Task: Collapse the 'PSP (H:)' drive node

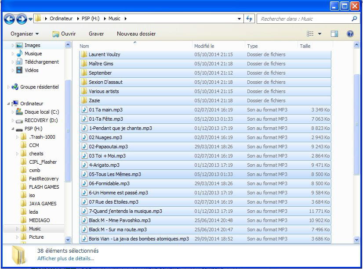Action: point(13,129)
